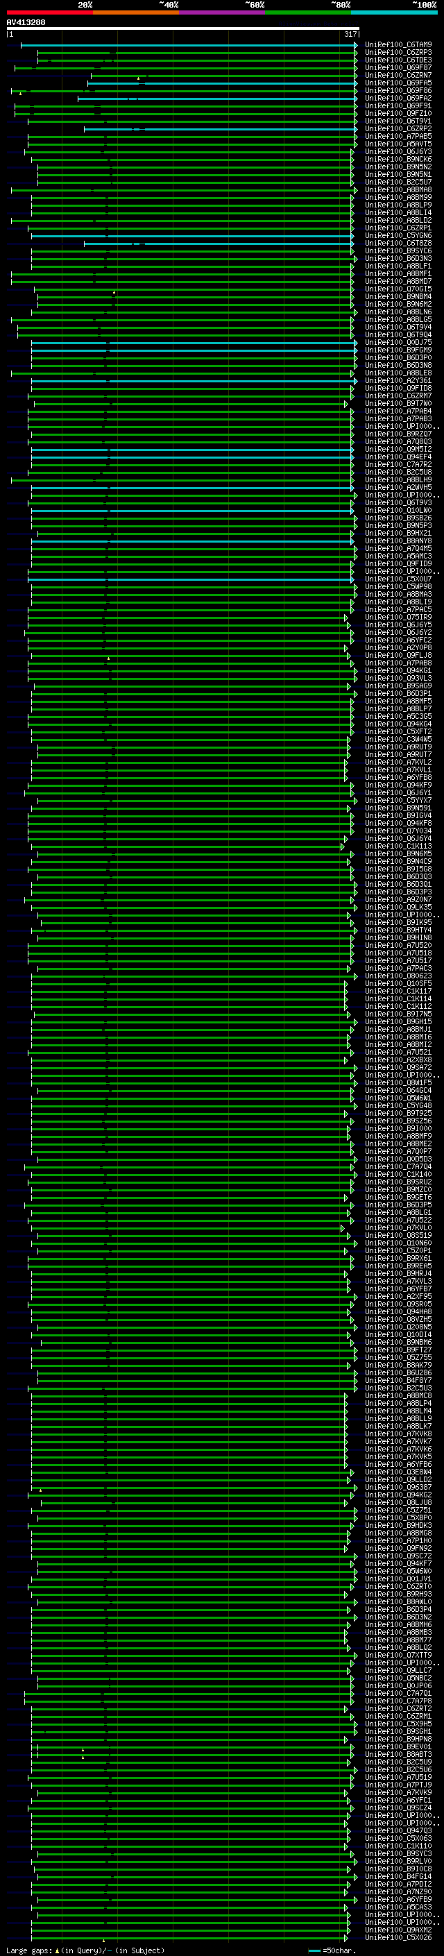This screenshot has height=1956, width=444.
Task: Select the last hit UniRef100_C5X026 label
Action: coord(398,1937)
